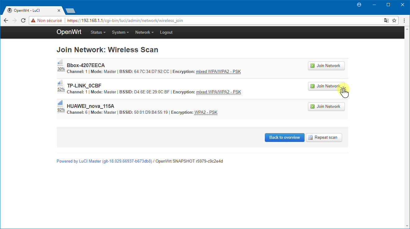Click the 30% signal quality label
410x229 pixels.
pos(61,69)
